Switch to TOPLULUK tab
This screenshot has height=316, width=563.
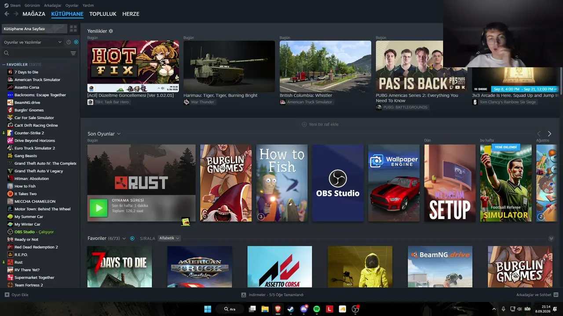tap(103, 14)
